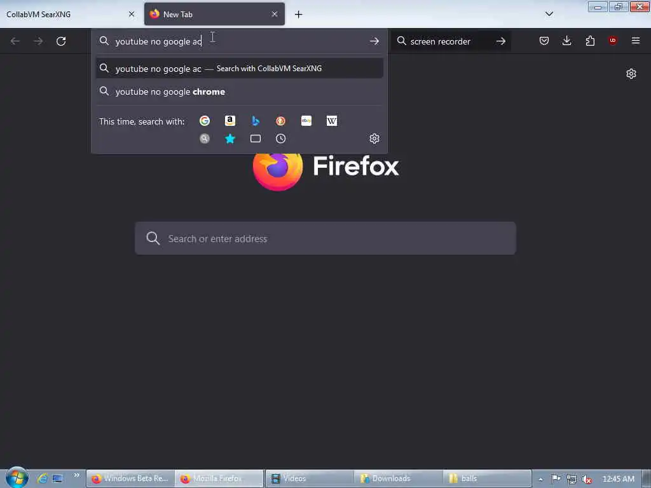List all tabs with chevron dropdown
The image size is (651, 488).
click(x=549, y=14)
